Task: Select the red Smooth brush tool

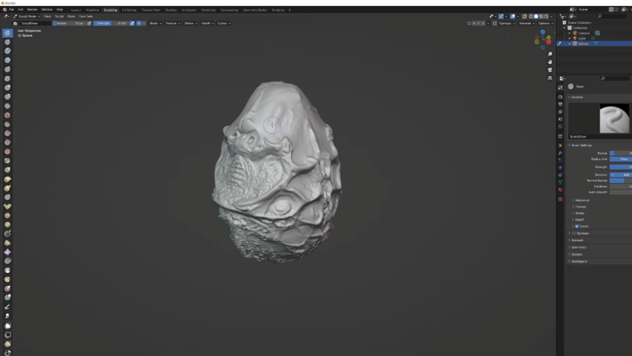Action: [x=7, y=115]
